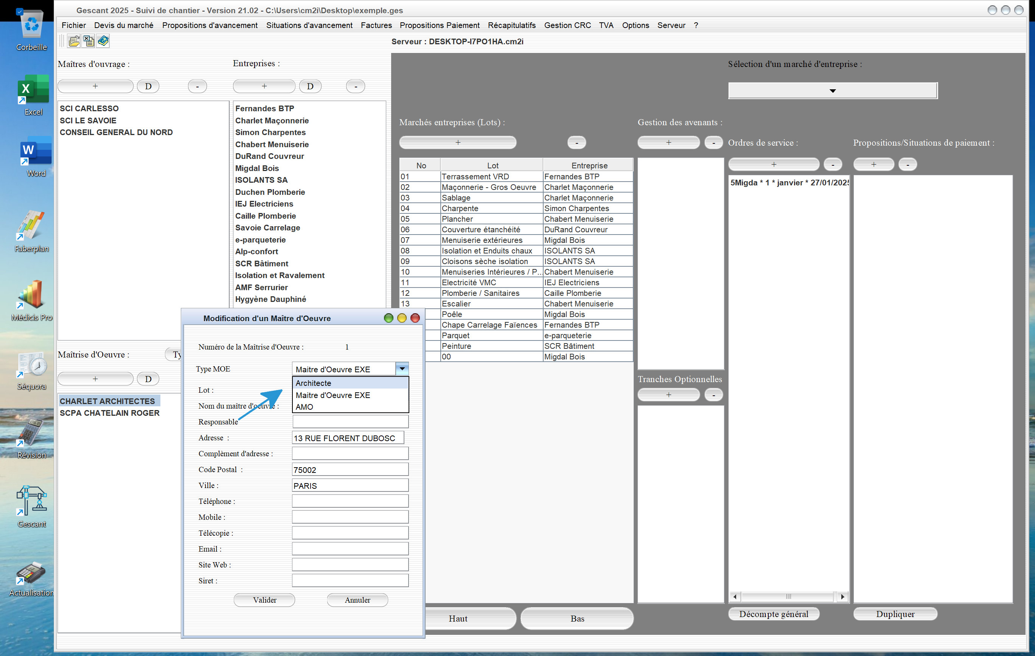Image resolution: width=1035 pixels, height=656 pixels.
Task: Select SCPA CHATELAIN ROGER in Maîtrise d'Oeuvre
Action: pyautogui.click(x=109, y=413)
